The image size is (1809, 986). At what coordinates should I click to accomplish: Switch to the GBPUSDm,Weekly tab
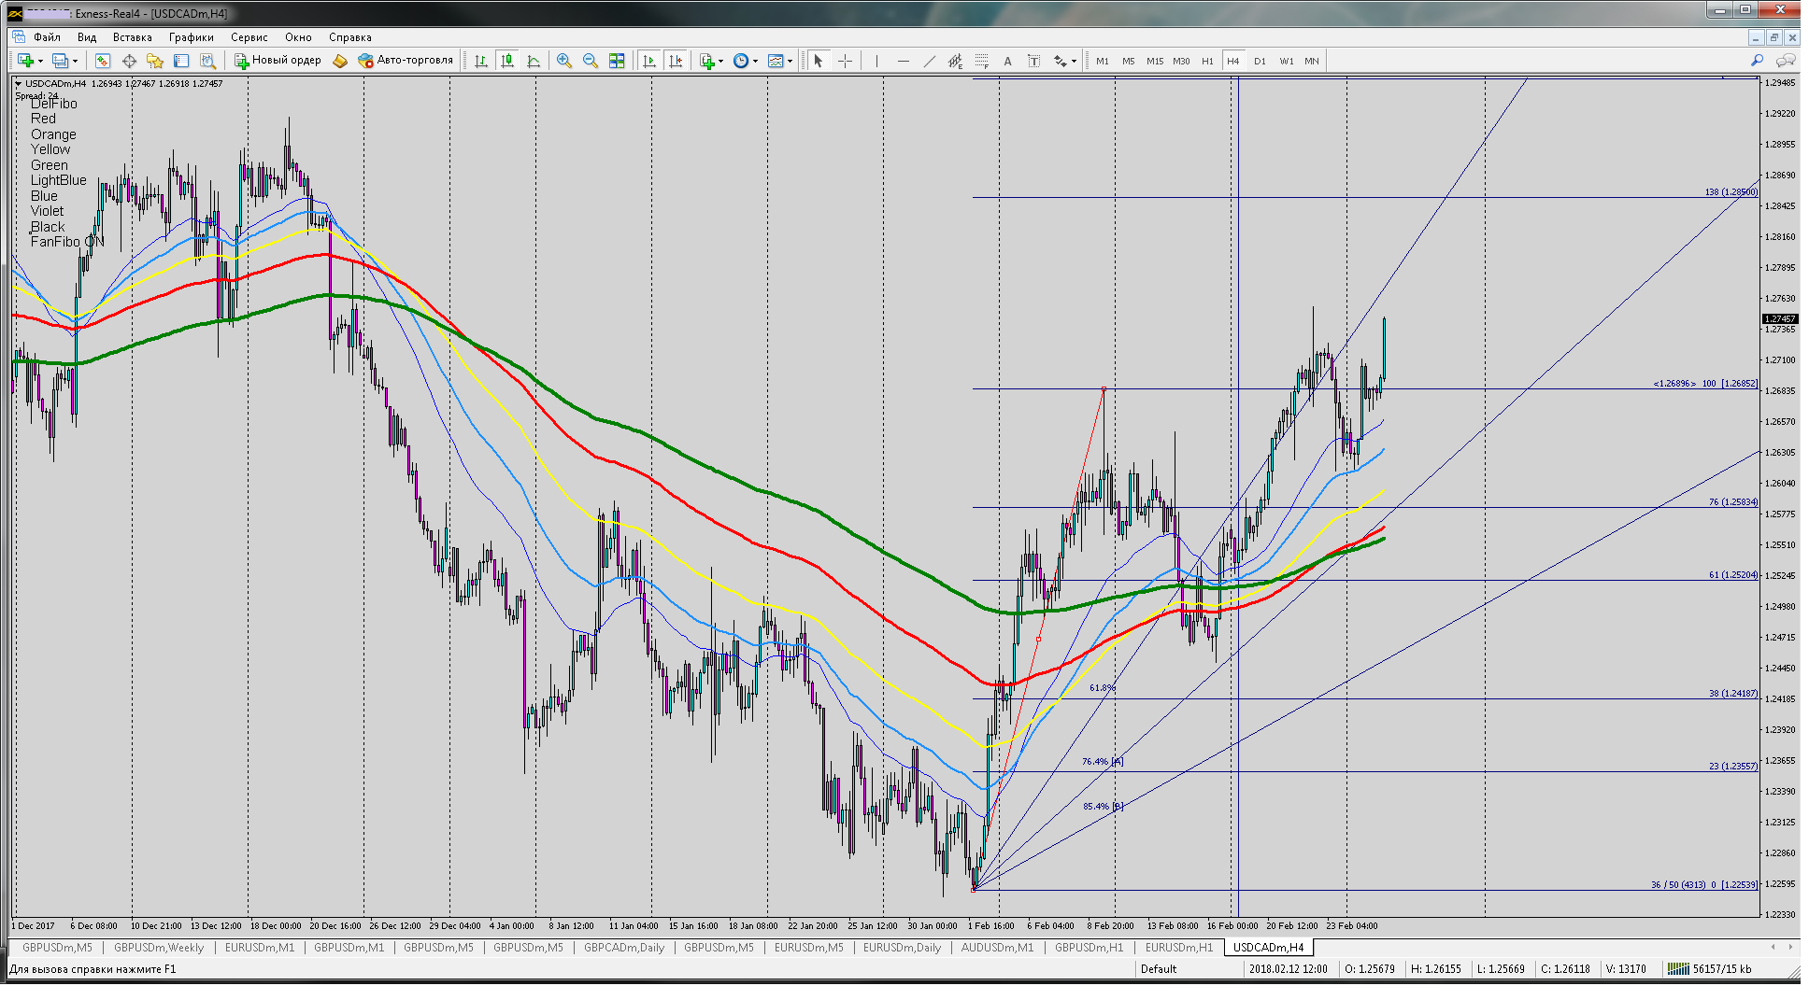[159, 947]
